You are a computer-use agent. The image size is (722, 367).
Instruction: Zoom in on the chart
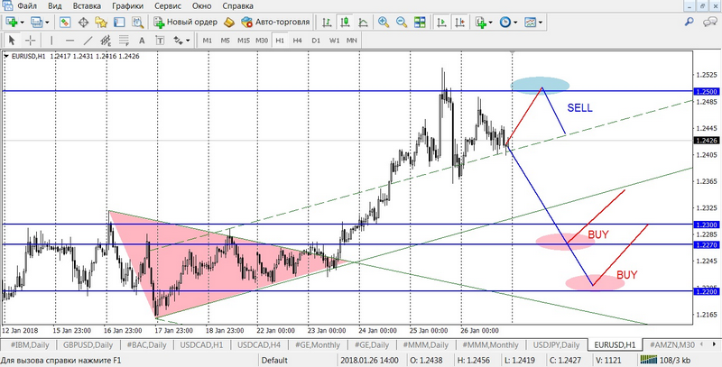click(x=384, y=22)
